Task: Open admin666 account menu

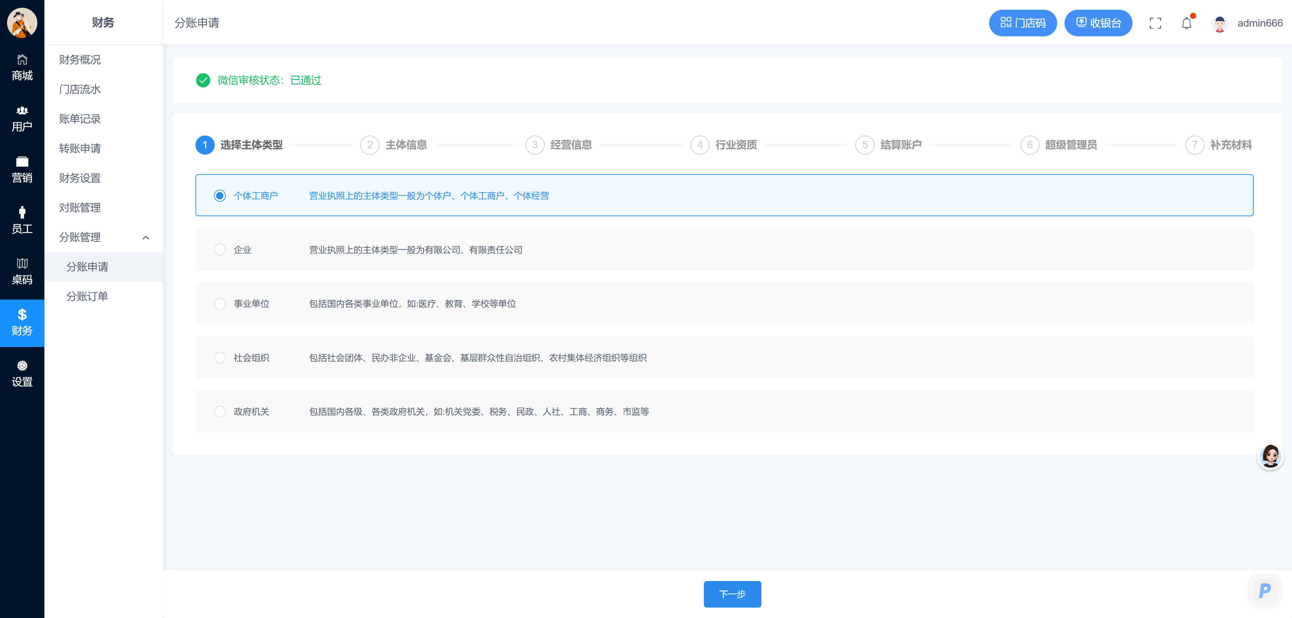Action: click(x=1259, y=23)
